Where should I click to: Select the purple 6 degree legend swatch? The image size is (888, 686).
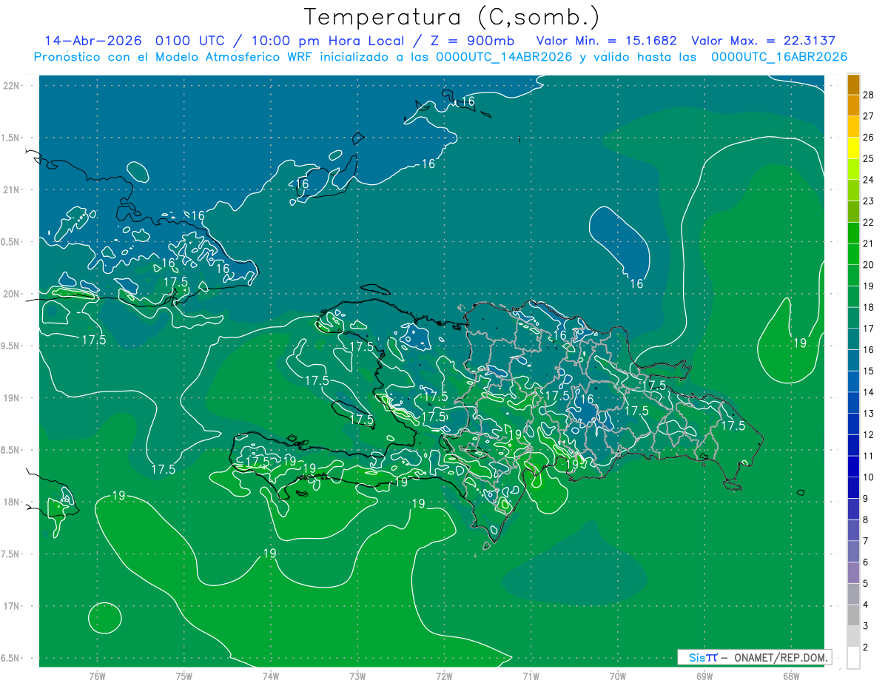(853, 551)
